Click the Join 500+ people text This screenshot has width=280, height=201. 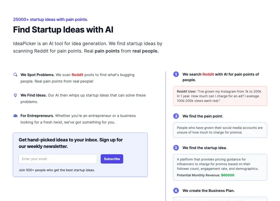[x=57, y=170]
